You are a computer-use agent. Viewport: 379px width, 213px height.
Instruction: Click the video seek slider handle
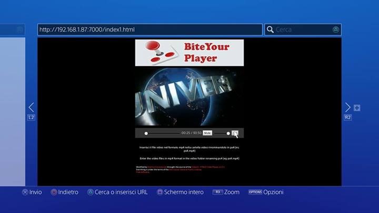[146, 133]
